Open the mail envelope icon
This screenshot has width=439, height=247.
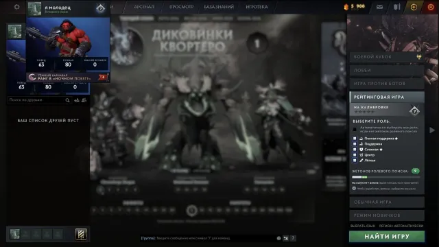(x=379, y=7)
